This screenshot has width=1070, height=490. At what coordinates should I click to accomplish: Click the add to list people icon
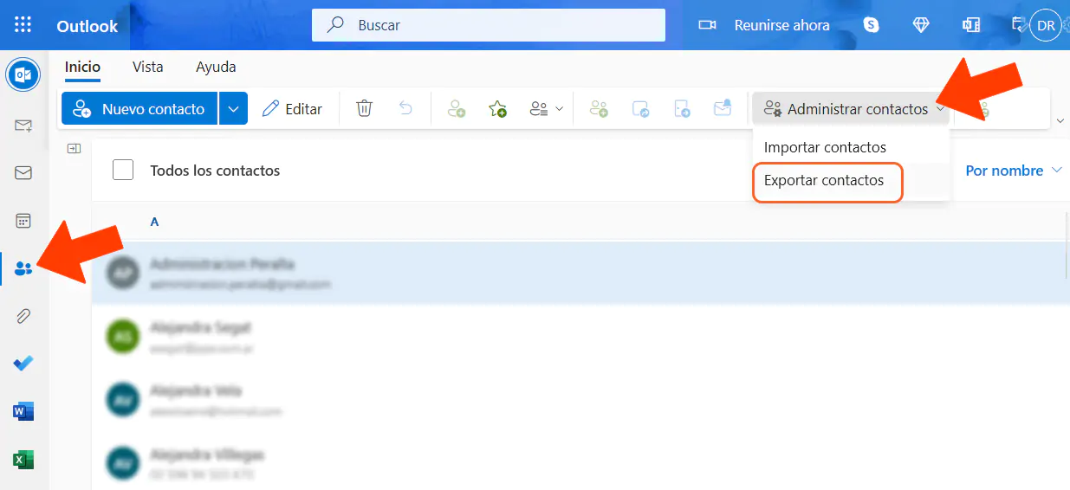click(x=539, y=109)
